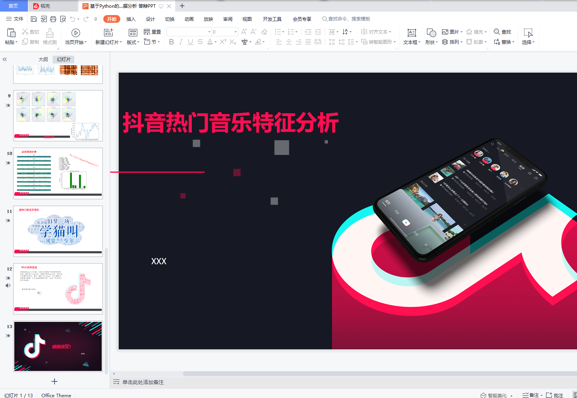Viewport: 577px width, 398px height.
Task: Toggle justify alignment for paragraph
Action: 308,42
